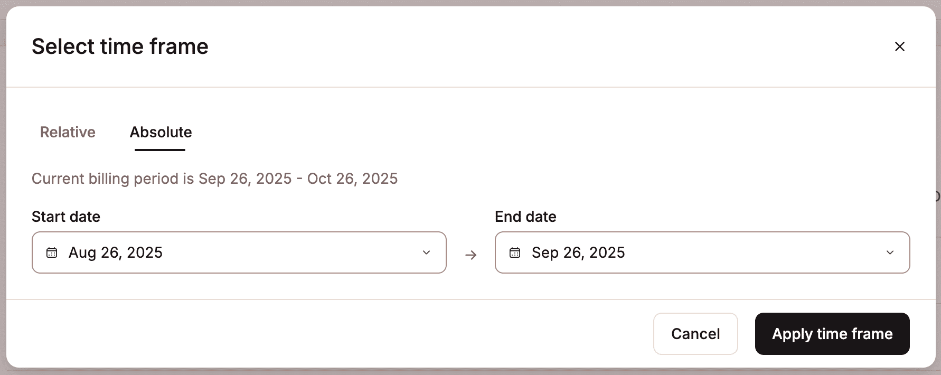Click the current billing period text

(214, 179)
